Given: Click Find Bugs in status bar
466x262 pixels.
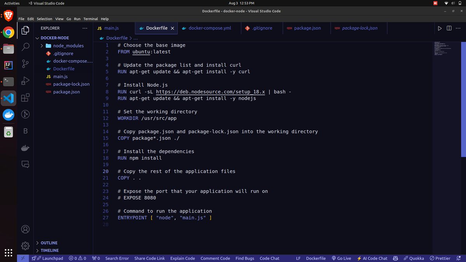Looking at the screenshot, I should pyautogui.click(x=245, y=258).
